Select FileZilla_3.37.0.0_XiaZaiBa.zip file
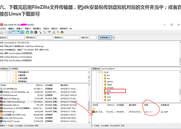181x129 pixels. pyautogui.click(x=39, y=92)
